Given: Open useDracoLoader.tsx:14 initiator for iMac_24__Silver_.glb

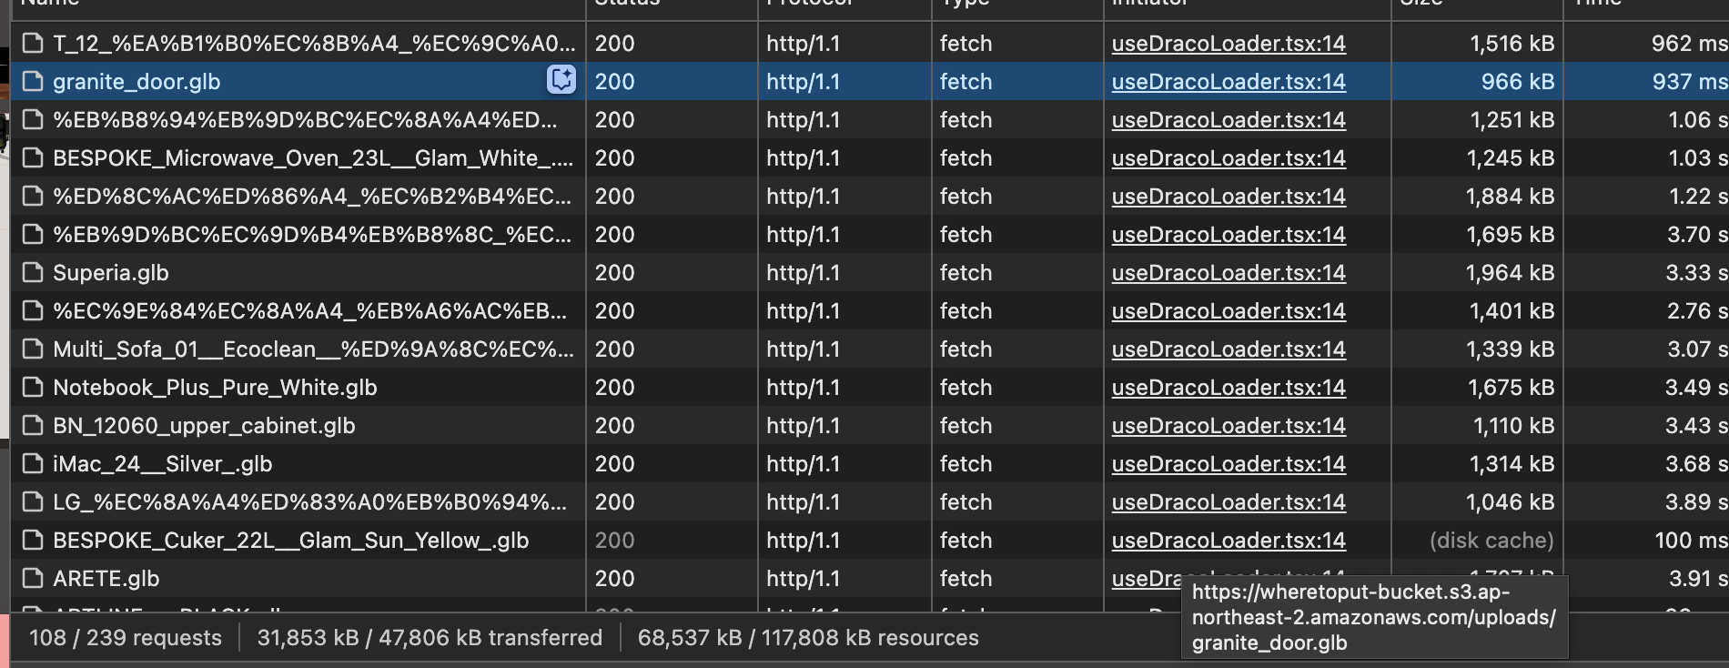Looking at the screenshot, I should (x=1228, y=463).
